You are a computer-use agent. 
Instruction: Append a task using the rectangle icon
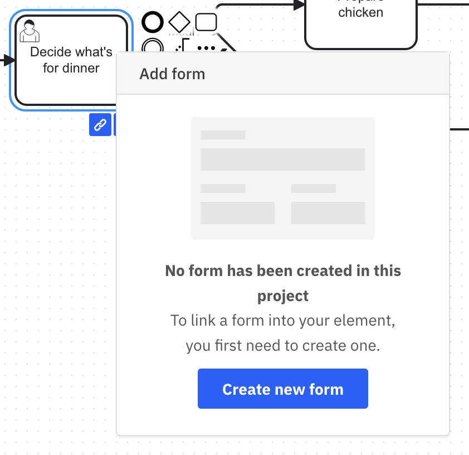206,21
